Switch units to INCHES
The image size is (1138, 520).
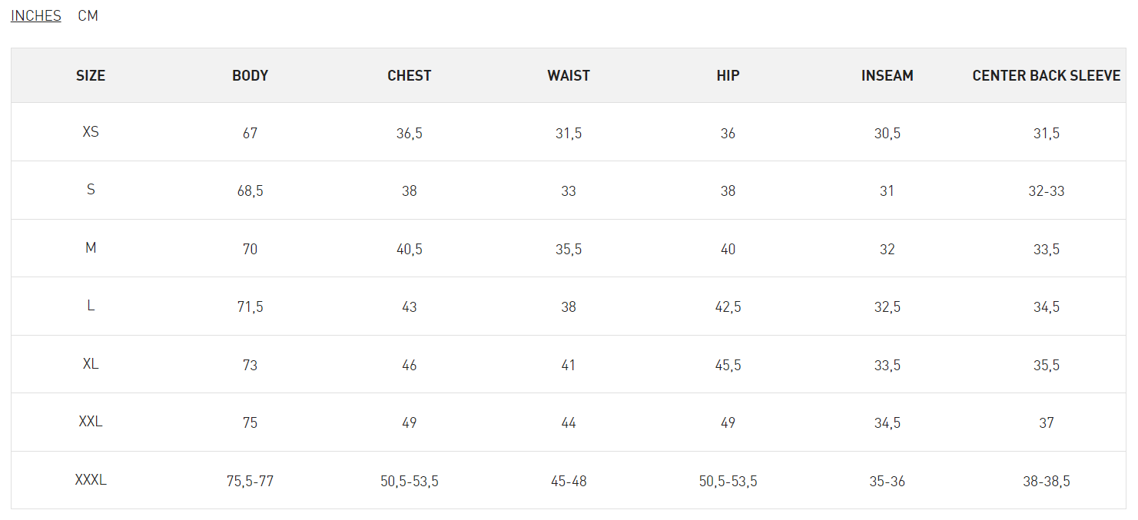tap(36, 16)
